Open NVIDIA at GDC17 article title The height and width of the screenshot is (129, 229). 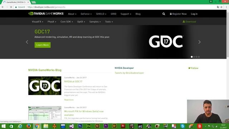[73, 81]
